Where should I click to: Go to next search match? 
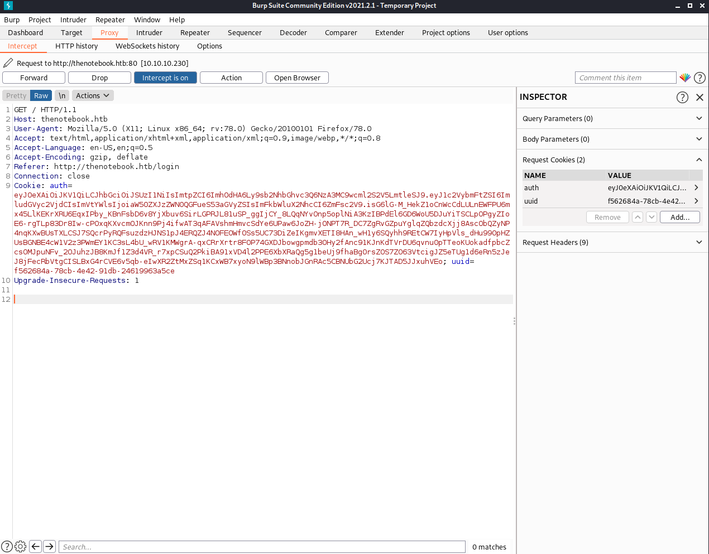pyautogui.click(x=49, y=547)
